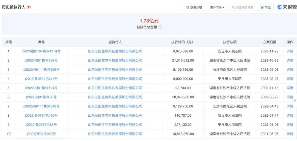
Task: View 详情 for case (2022)鲁0784执63号
Action: coord(290,125)
